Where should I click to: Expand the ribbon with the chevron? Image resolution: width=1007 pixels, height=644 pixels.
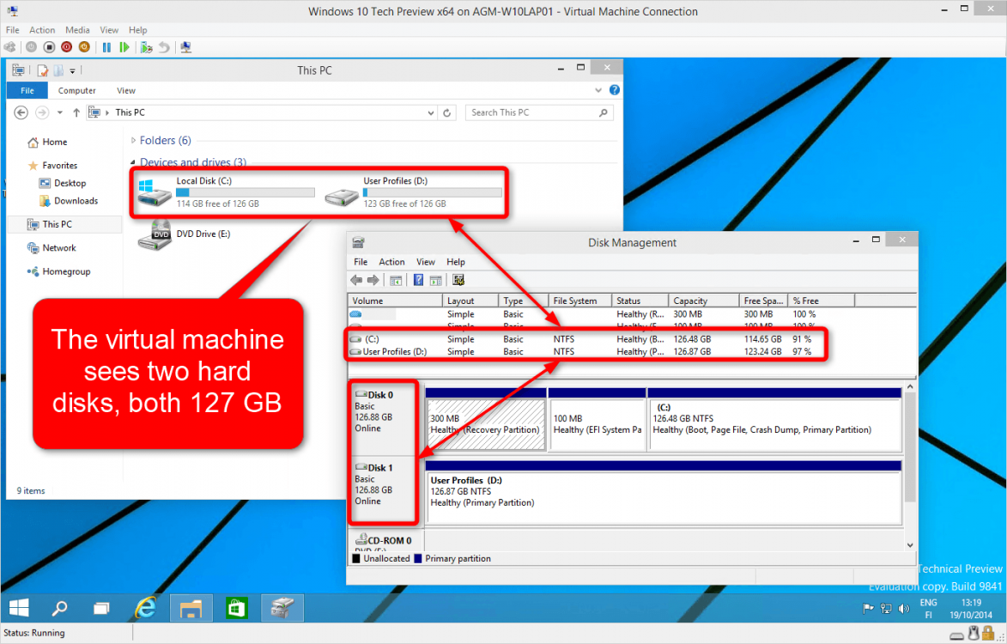click(598, 90)
